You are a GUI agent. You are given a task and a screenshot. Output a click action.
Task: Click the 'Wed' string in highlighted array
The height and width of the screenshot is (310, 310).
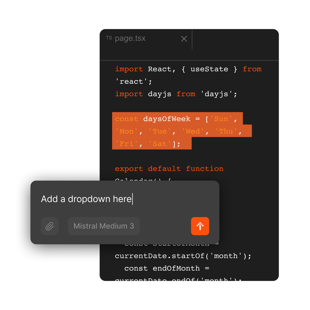(x=193, y=131)
